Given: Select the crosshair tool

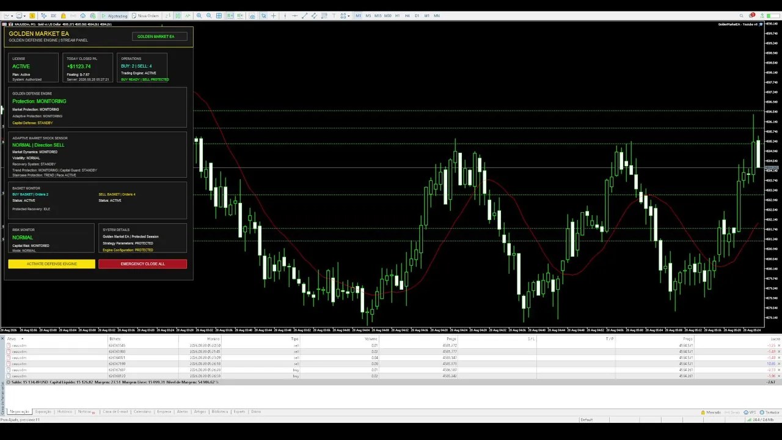Looking at the screenshot, I should 274,16.
